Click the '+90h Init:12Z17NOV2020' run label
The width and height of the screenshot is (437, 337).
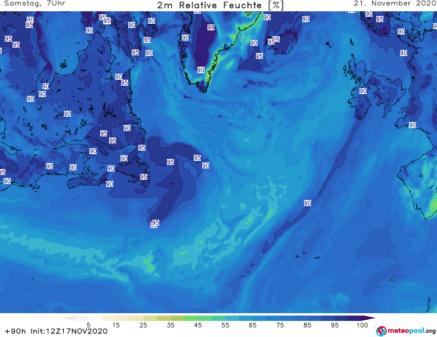click(56, 331)
